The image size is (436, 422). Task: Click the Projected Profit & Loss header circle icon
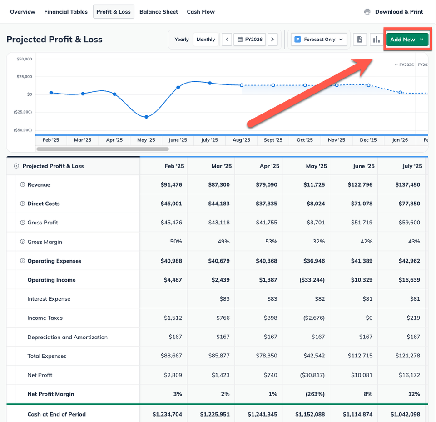(x=16, y=166)
